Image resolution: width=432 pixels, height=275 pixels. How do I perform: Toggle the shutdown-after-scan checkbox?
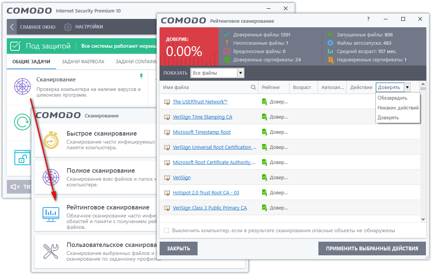[166, 231]
